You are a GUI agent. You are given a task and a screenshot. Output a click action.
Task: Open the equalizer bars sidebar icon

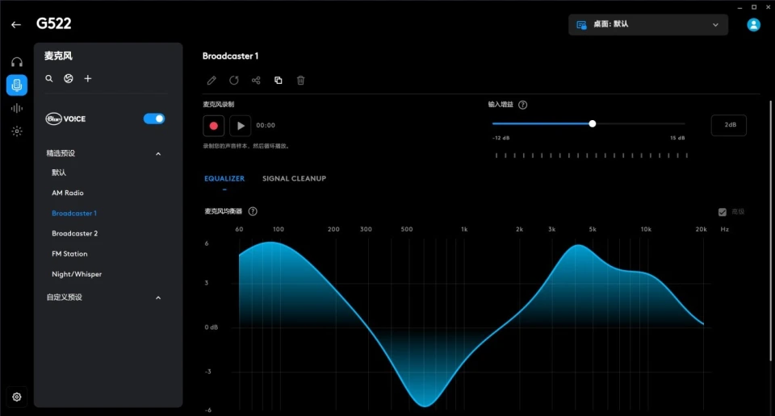click(17, 108)
